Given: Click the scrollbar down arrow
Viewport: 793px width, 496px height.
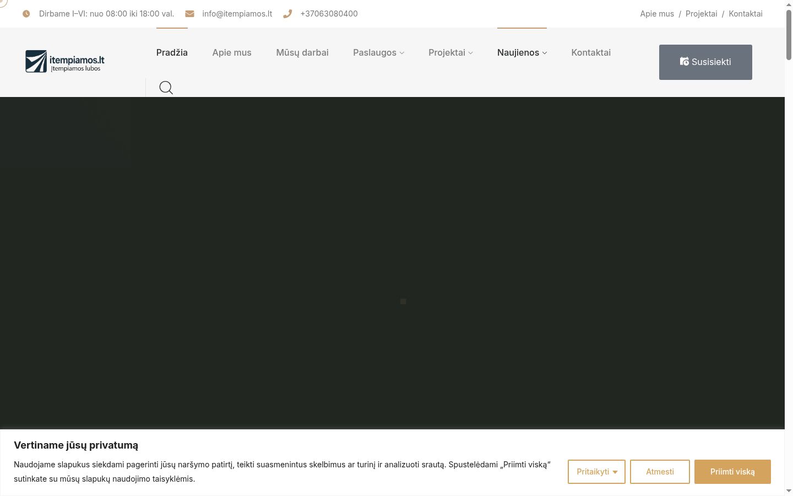Looking at the screenshot, I should coord(789,491).
